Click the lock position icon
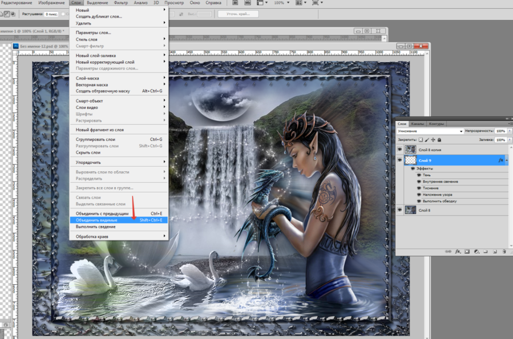 click(433, 140)
